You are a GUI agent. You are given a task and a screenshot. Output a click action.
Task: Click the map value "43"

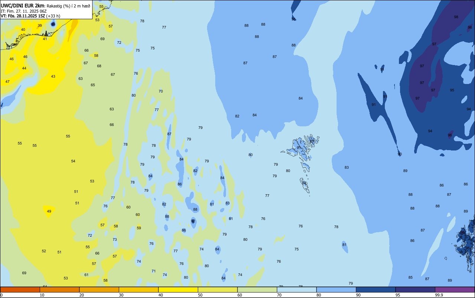53,77
